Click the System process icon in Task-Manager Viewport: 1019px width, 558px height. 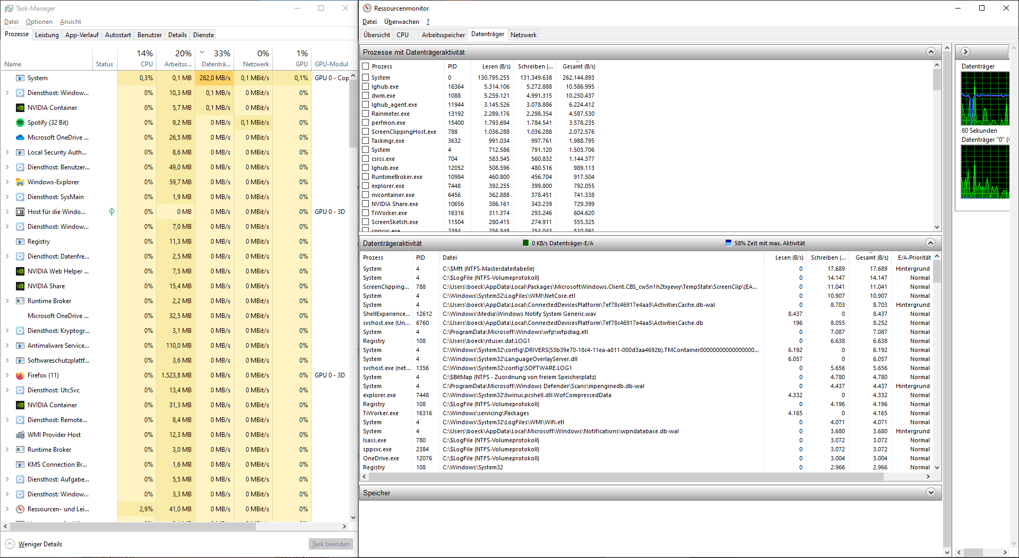[x=20, y=78]
